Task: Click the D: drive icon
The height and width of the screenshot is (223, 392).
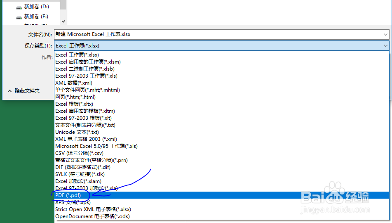Action: [x=19, y=8]
